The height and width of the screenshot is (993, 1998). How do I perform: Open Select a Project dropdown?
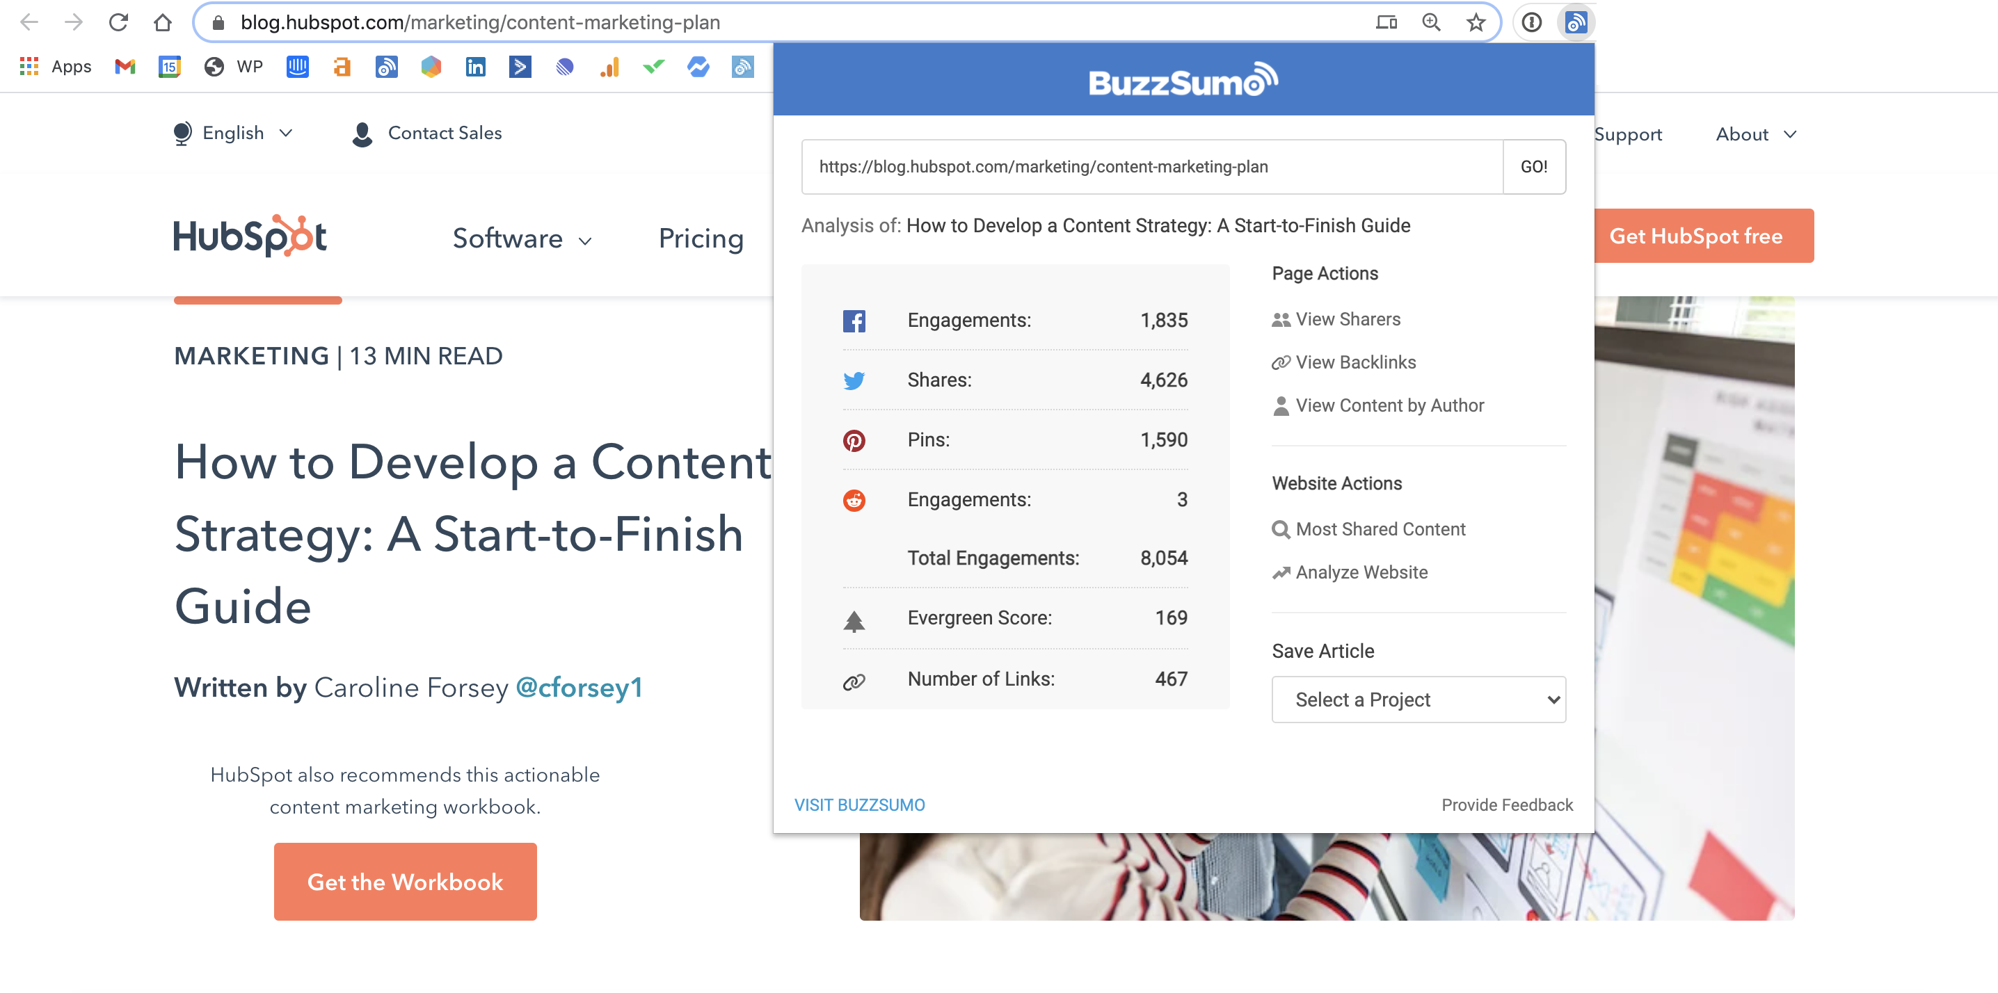click(x=1418, y=700)
